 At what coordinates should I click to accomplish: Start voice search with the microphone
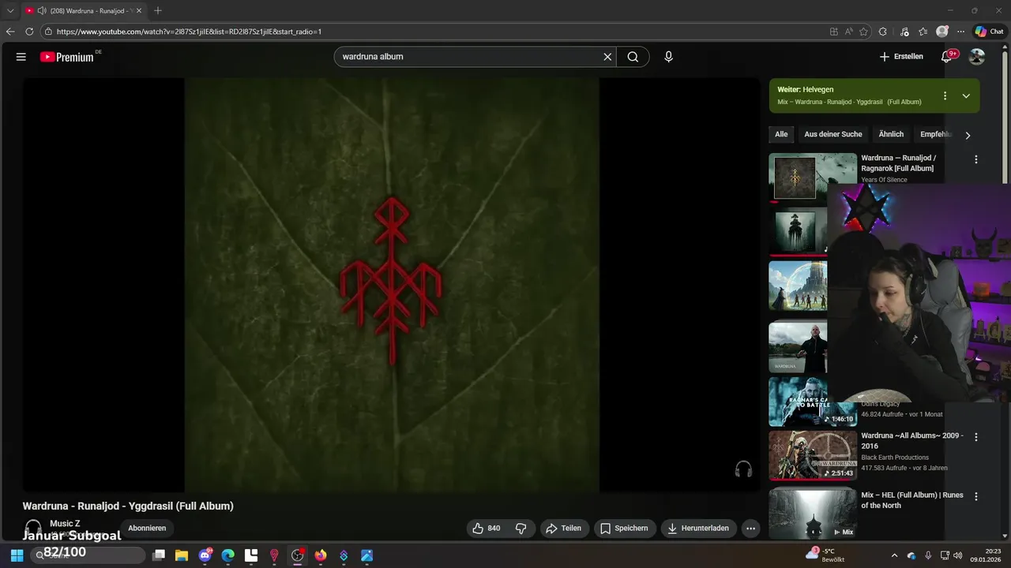coord(668,57)
